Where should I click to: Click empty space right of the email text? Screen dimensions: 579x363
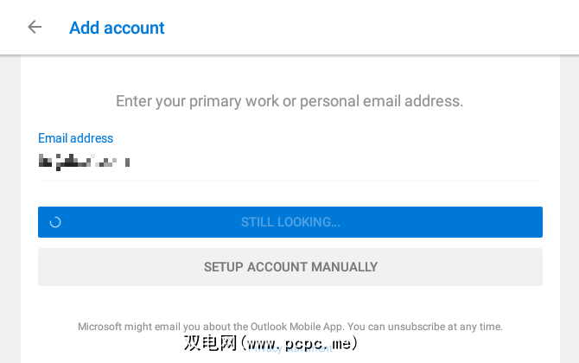pyautogui.click(x=346, y=161)
